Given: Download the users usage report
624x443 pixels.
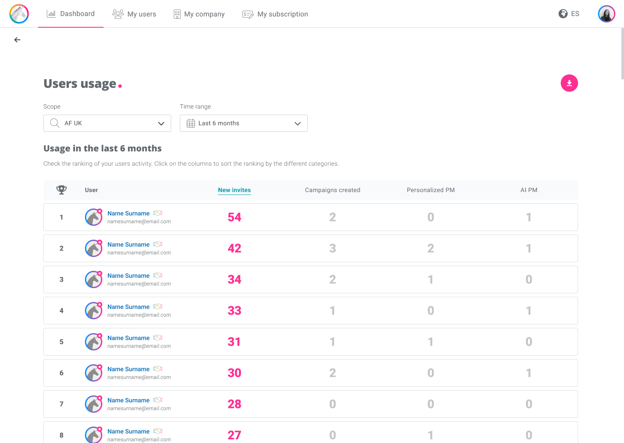Looking at the screenshot, I should pos(569,83).
